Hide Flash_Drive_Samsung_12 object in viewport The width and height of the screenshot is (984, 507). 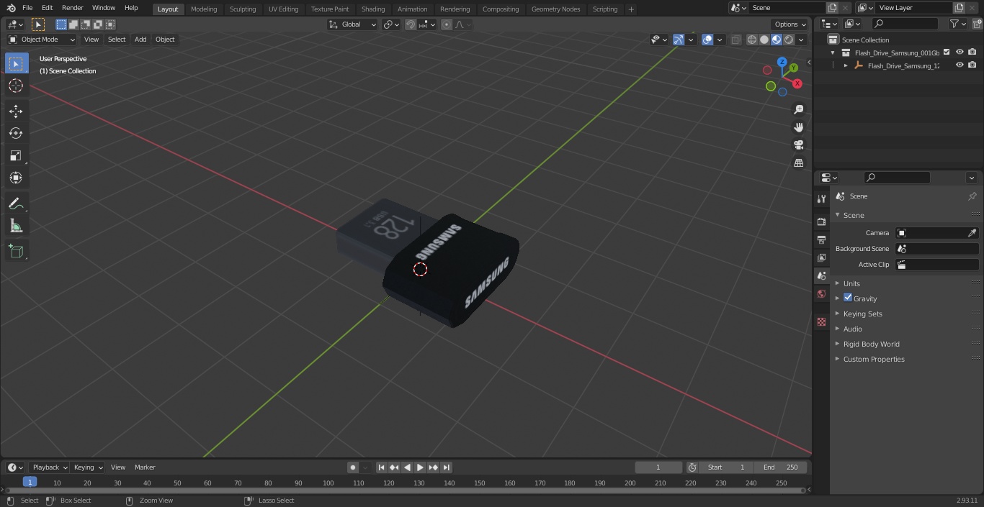960,65
